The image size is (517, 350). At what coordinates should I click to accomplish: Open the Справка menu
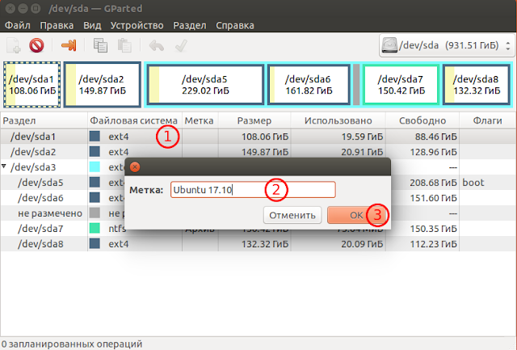pyautogui.click(x=235, y=25)
